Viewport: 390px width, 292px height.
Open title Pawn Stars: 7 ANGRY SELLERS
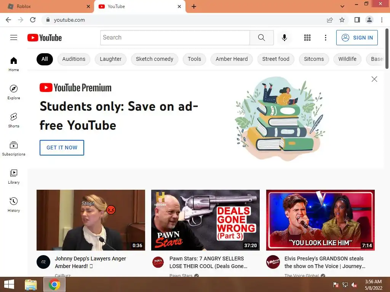[x=208, y=262]
